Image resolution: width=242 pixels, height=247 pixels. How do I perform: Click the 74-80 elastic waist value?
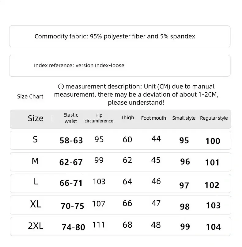(x=73, y=227)
